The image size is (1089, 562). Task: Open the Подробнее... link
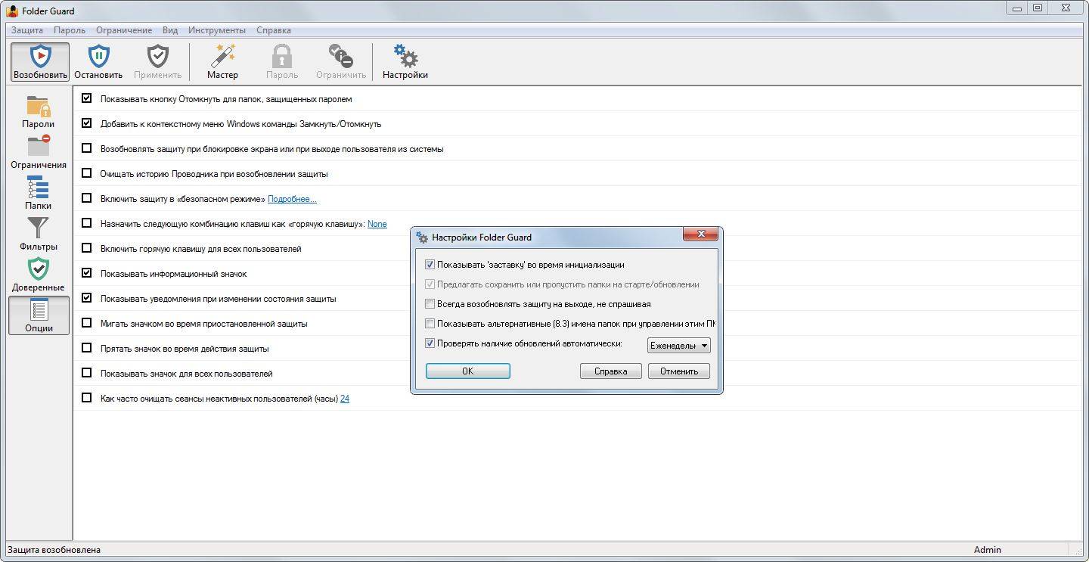coord(292,199)
